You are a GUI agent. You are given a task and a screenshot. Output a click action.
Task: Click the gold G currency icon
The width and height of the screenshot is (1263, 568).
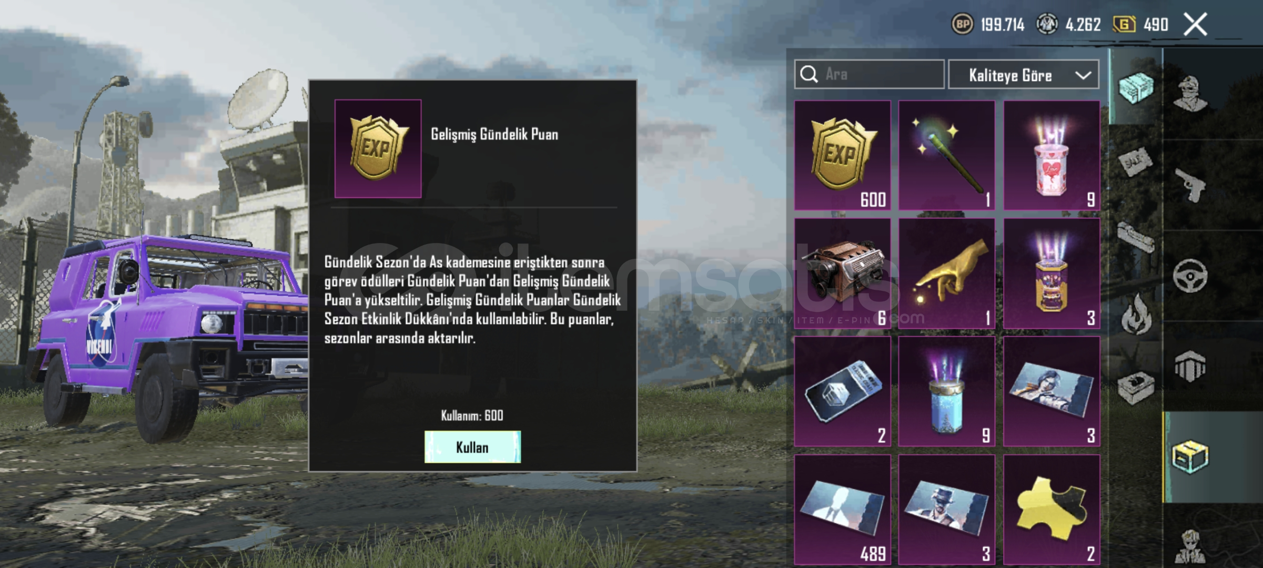tap(1124, 24)
